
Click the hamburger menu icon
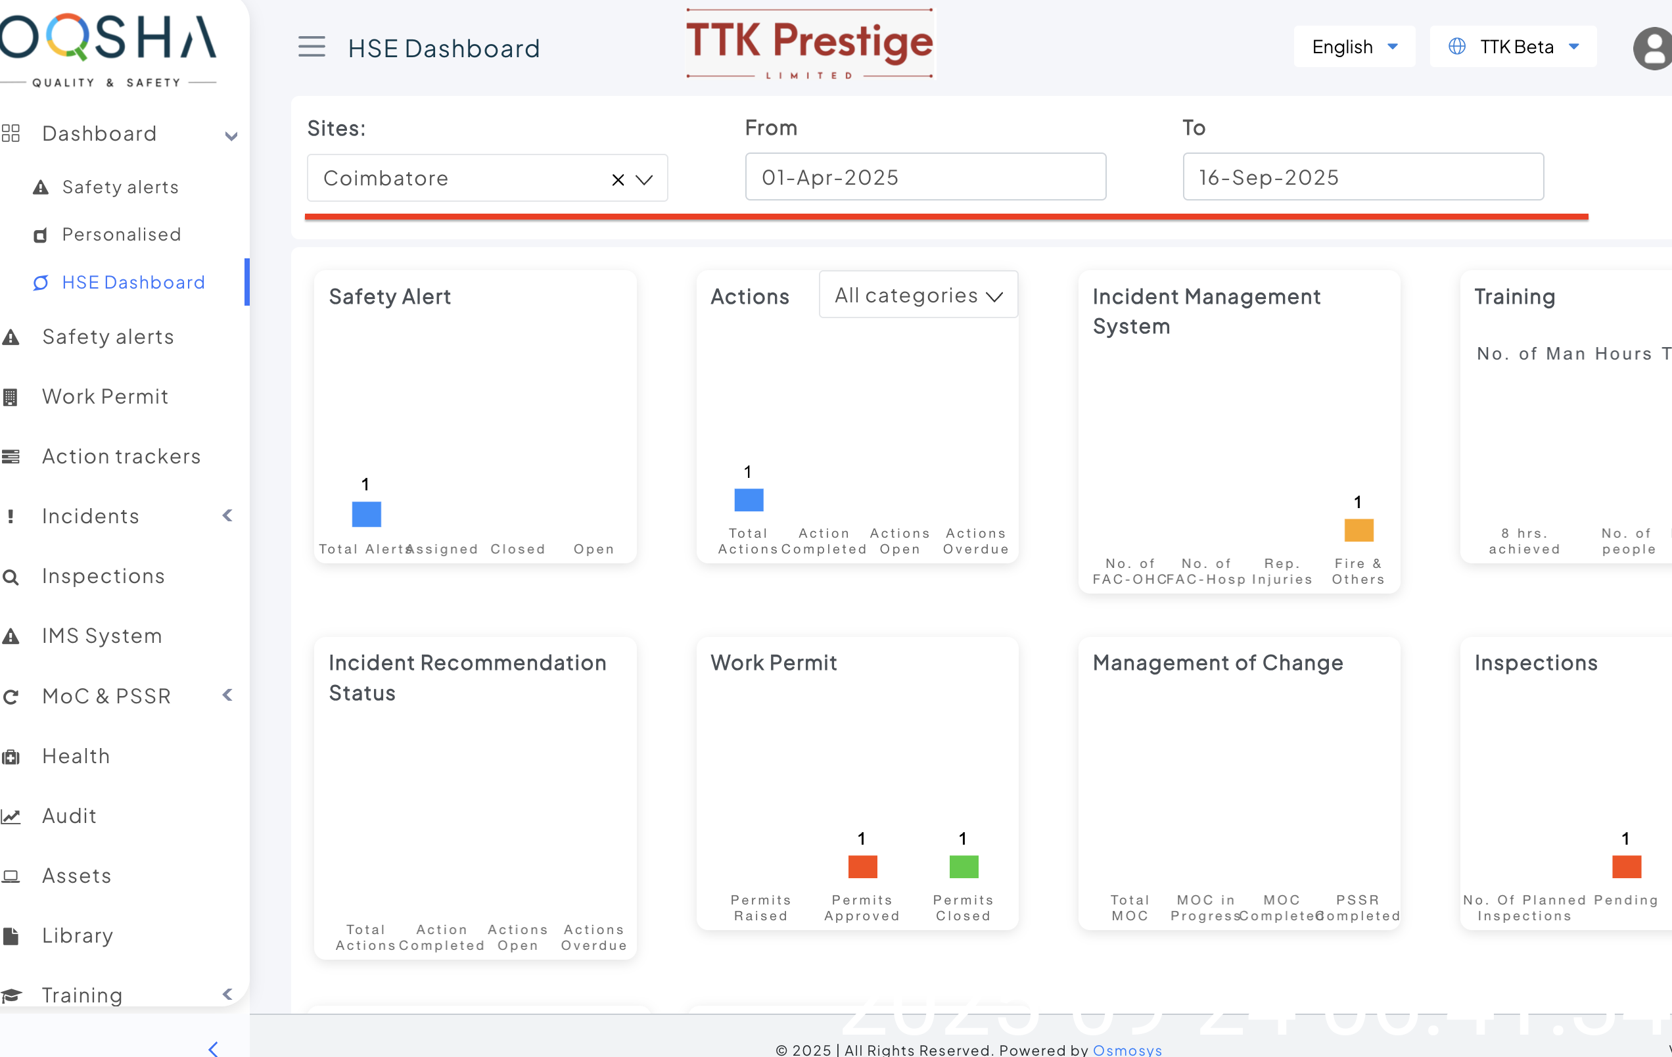click(x=312, y=47)
